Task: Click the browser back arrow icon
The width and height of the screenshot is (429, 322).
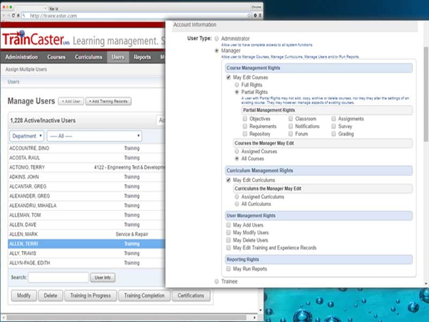Action: coord(4,16)
